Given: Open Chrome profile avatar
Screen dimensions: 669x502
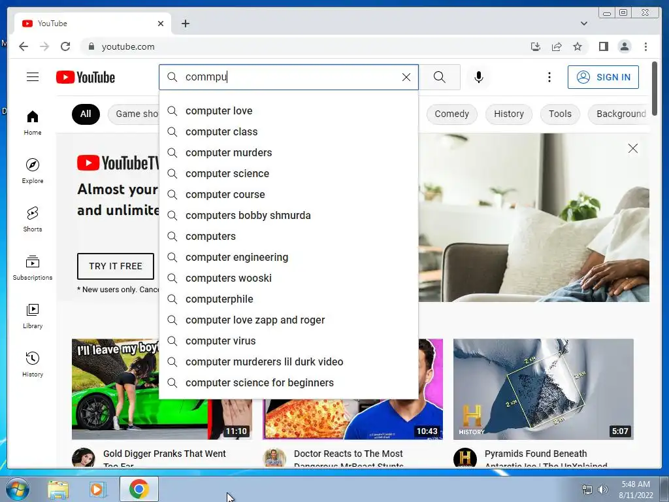Looking at the screenshot, I should [x=625, y=46].
